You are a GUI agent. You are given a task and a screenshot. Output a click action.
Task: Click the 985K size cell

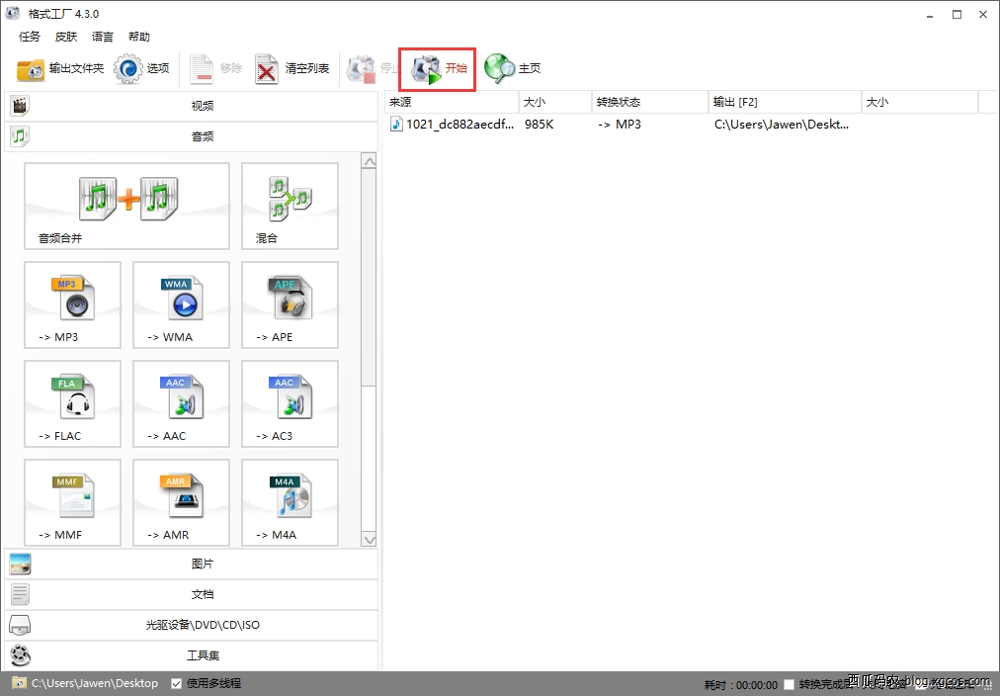coord(540,125)
